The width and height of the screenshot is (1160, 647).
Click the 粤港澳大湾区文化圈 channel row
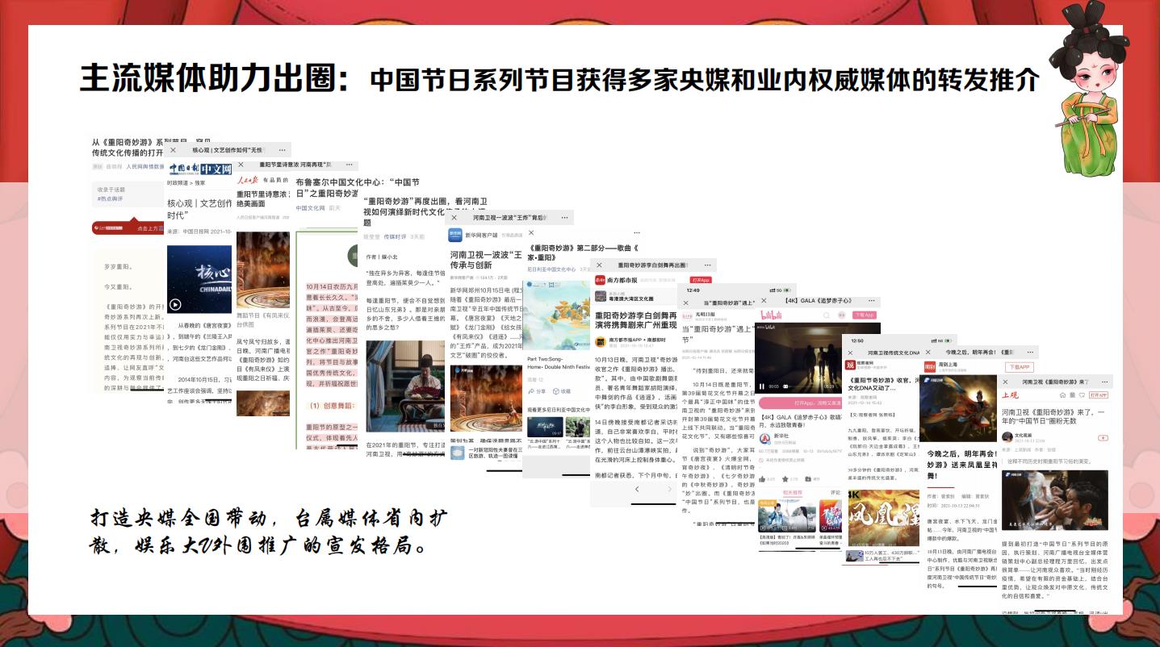pos(634,298)
